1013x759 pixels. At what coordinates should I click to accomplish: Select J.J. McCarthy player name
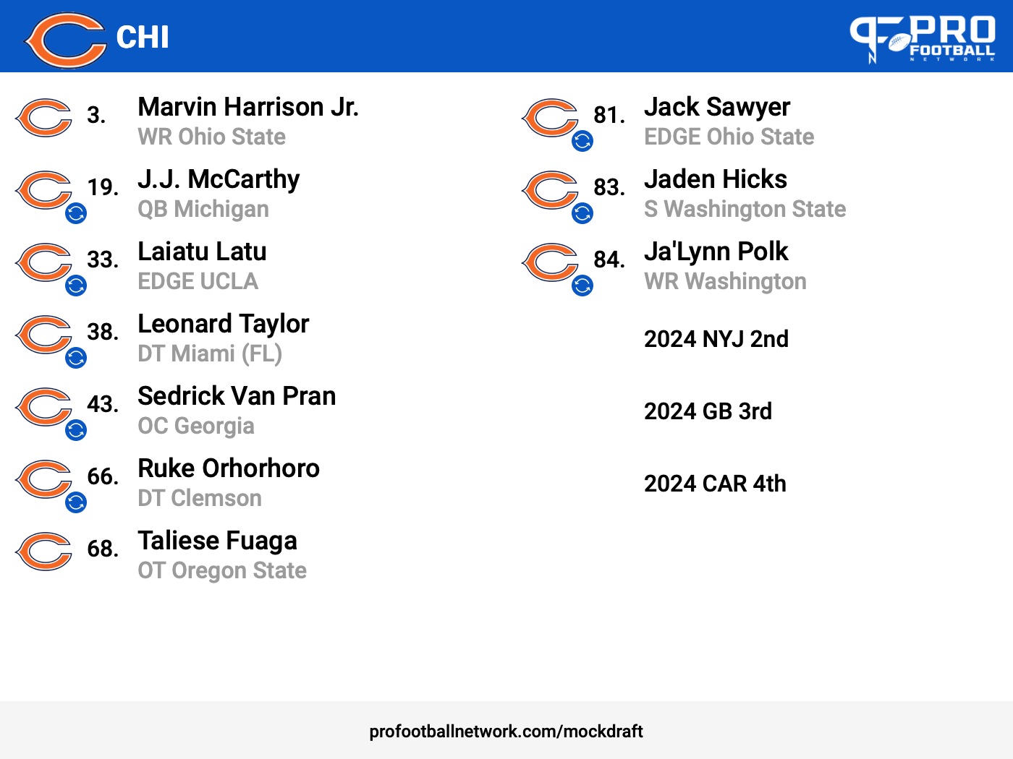(219, 179)
